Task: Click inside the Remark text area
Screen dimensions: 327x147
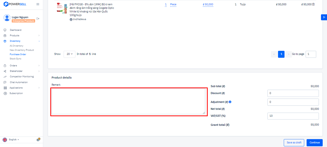Action: 128,101
